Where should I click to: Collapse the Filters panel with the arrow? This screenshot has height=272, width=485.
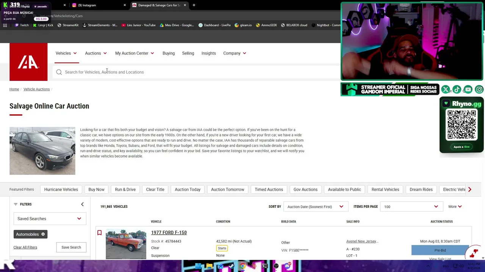click(x=82, y=204)
